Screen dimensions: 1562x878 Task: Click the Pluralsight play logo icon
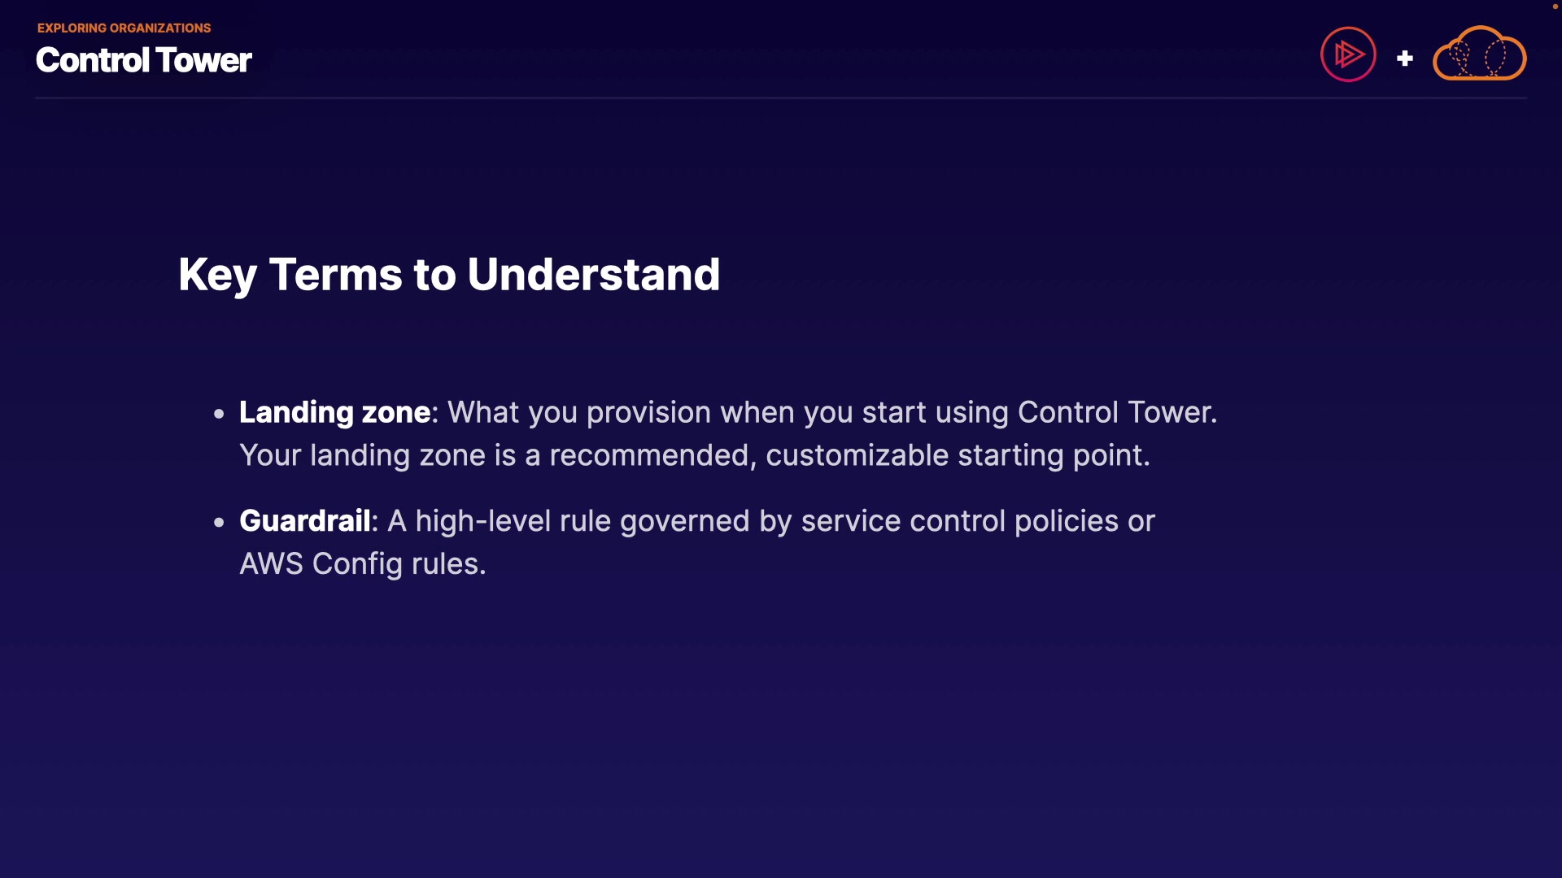point(1348,54)
